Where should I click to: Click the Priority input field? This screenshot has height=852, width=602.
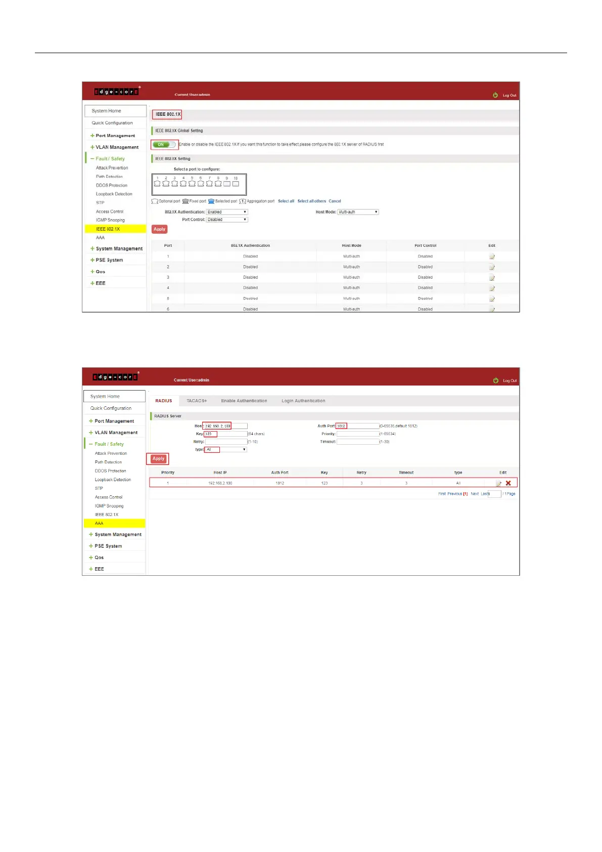[358, 434]
